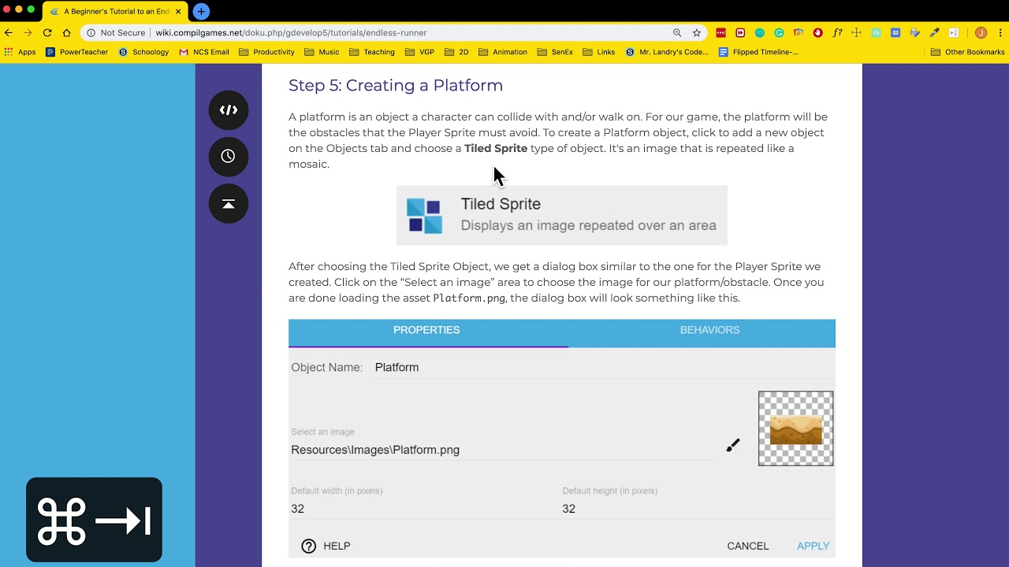Screen dimensions: 1009x567
Task: Switch to the BEHAVIORS tab
Action: pyautogui.click(x=709, y=332)
